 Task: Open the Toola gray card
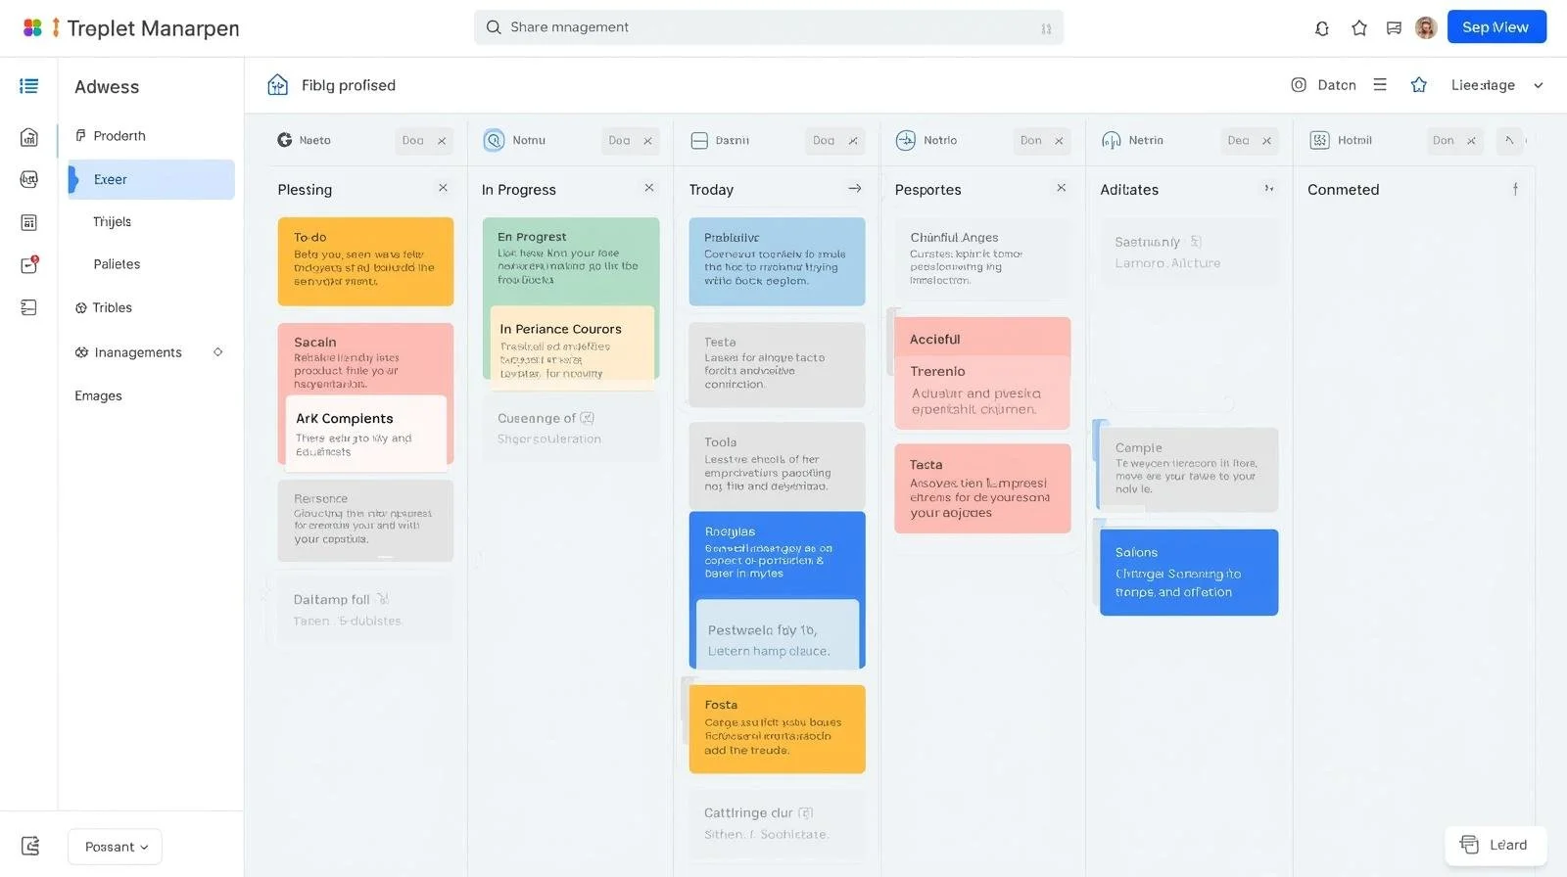click(777, 465)
